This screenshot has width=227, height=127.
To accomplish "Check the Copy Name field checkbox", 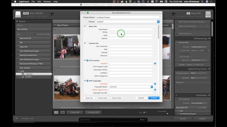I will (155, 29).
